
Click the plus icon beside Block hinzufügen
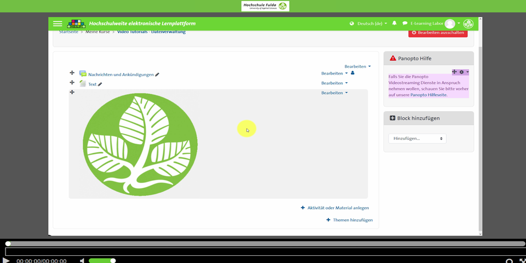(x=392, y=118)
